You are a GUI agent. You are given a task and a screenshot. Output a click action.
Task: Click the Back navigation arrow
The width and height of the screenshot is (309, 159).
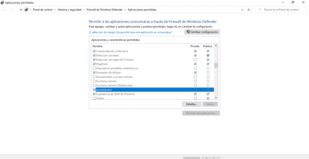pyautogui.click(x=4, y=10)
